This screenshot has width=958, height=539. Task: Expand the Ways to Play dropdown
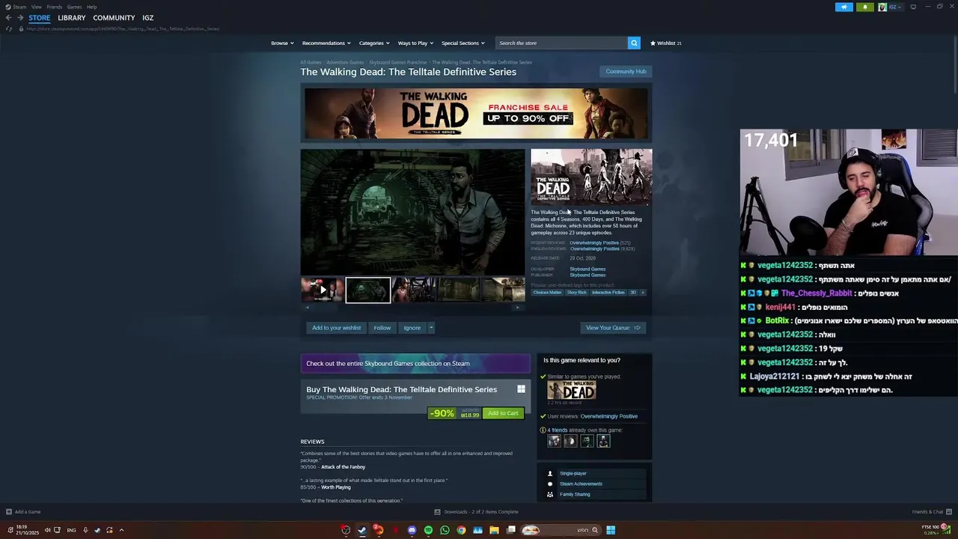[x=415, y=43]
